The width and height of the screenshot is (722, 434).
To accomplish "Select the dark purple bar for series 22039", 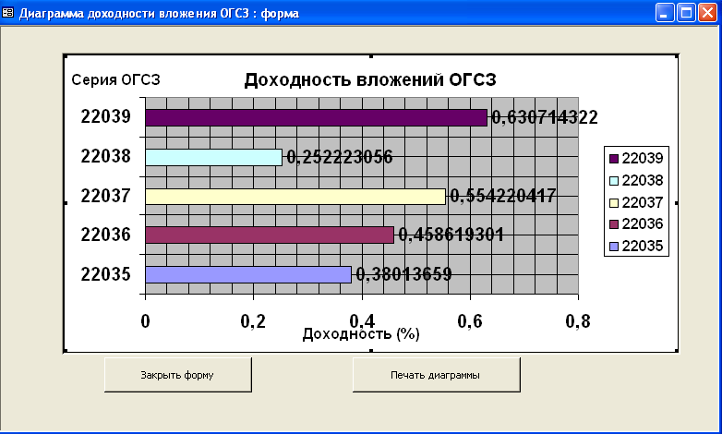I will (x=316, y=117).
